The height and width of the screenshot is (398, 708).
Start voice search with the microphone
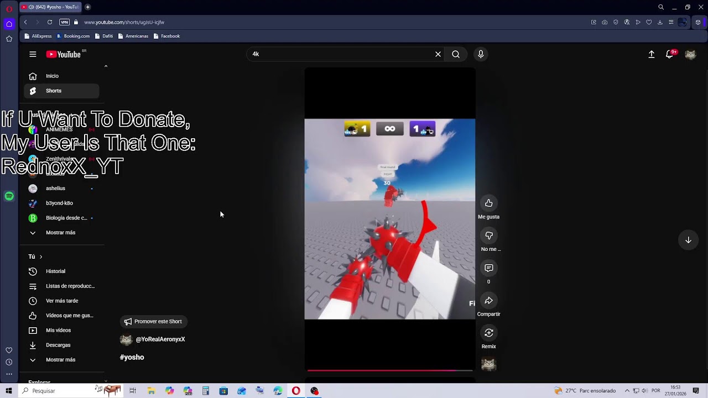481,54
